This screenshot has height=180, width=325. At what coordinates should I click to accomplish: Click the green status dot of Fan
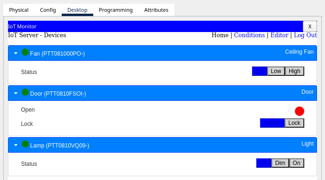pyautogui.click(x=25, y=52)
